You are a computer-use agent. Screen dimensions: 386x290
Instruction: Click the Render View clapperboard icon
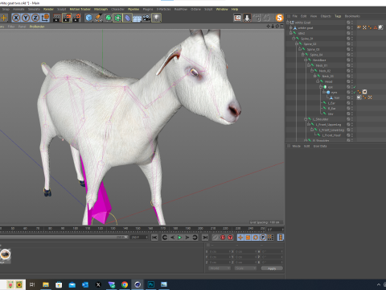(57, 18)
